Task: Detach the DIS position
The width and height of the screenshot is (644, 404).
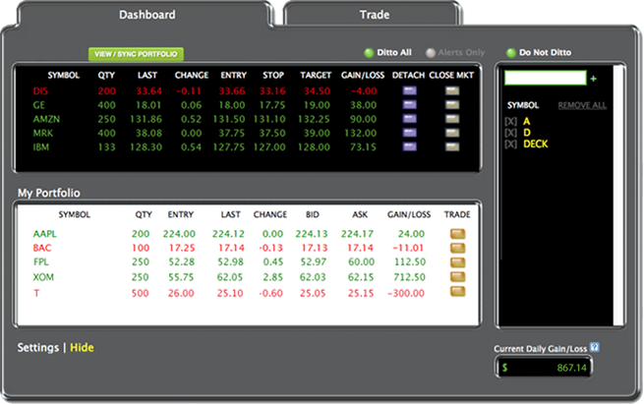Action: coord(409,90)
